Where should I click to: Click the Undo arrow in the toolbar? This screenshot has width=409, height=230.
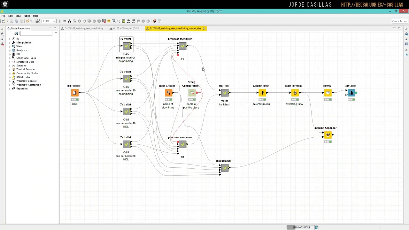point(27,21)
